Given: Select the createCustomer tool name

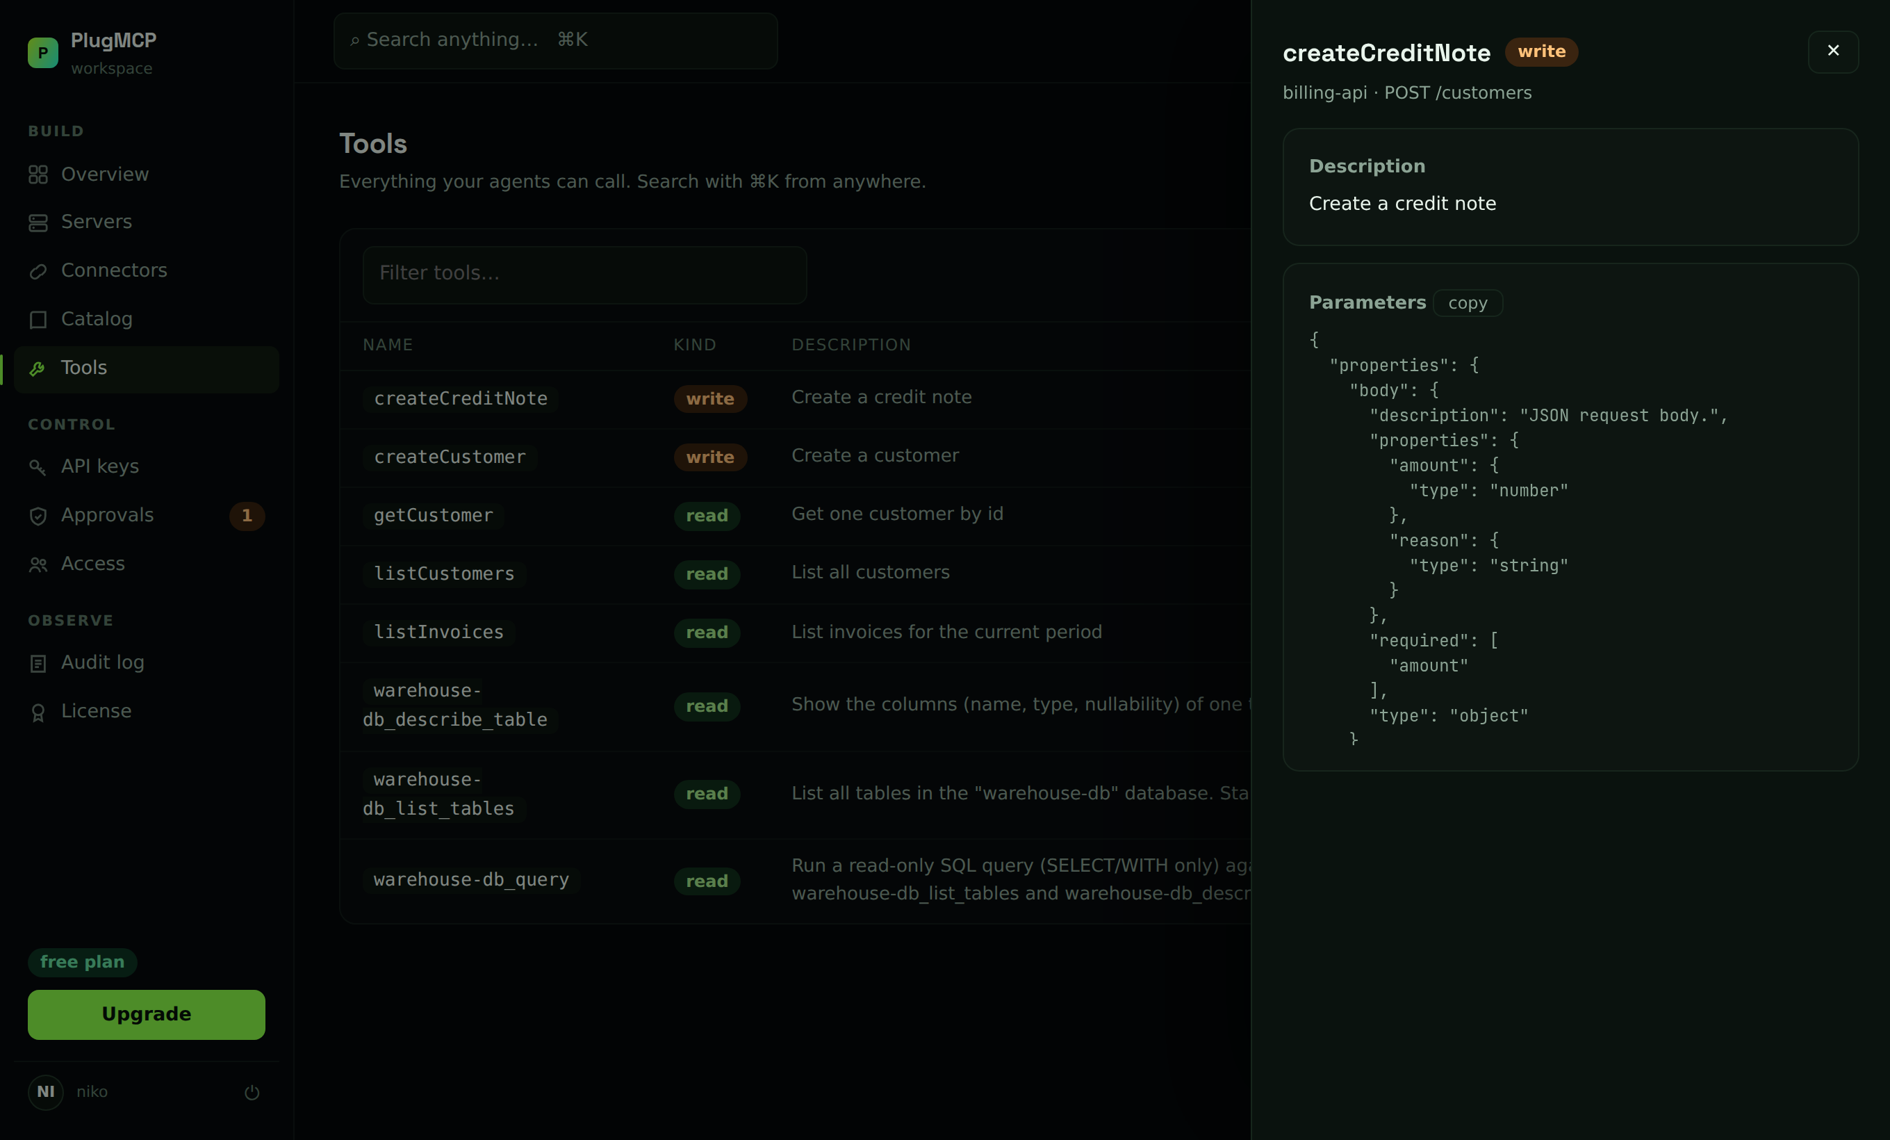Looking at the screenshot, I should 450,457.
